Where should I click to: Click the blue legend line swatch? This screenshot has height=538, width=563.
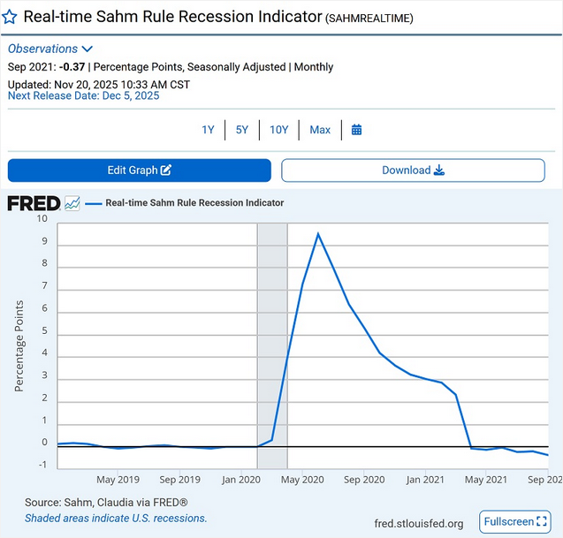[x=94, y=202]
